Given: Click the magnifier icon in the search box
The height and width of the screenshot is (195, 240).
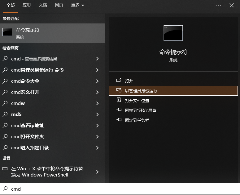Looking at the screenshot, I should [5, 189].
